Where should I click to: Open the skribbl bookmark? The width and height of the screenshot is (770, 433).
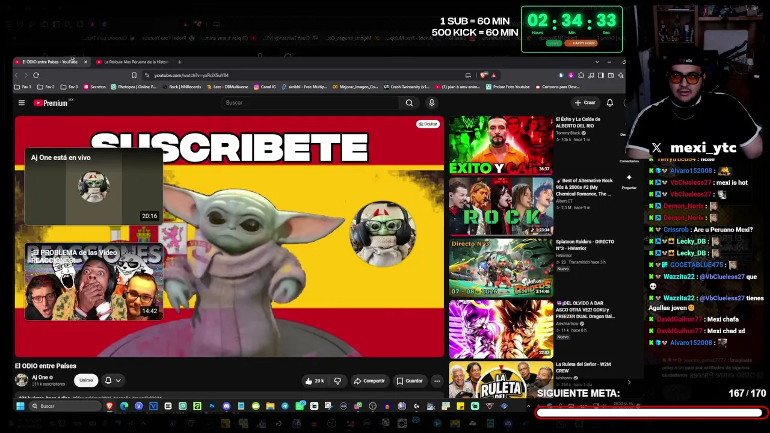tap(304, 87)
